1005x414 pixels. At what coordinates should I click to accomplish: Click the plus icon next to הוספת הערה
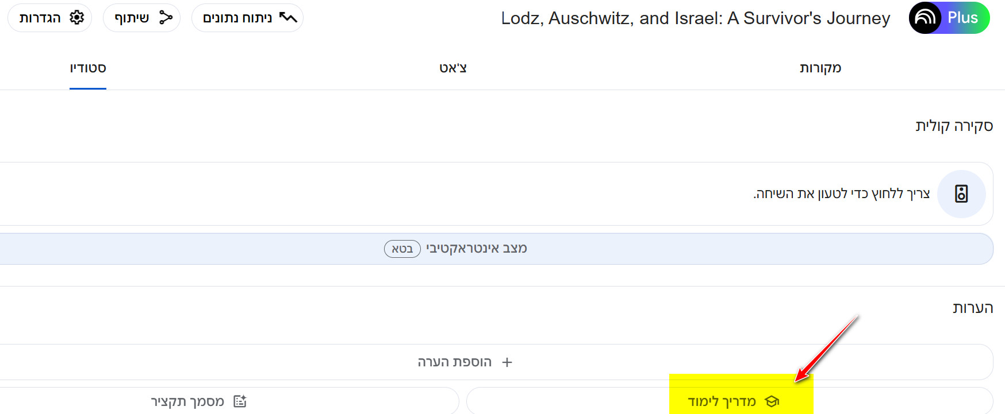point(507,362)
